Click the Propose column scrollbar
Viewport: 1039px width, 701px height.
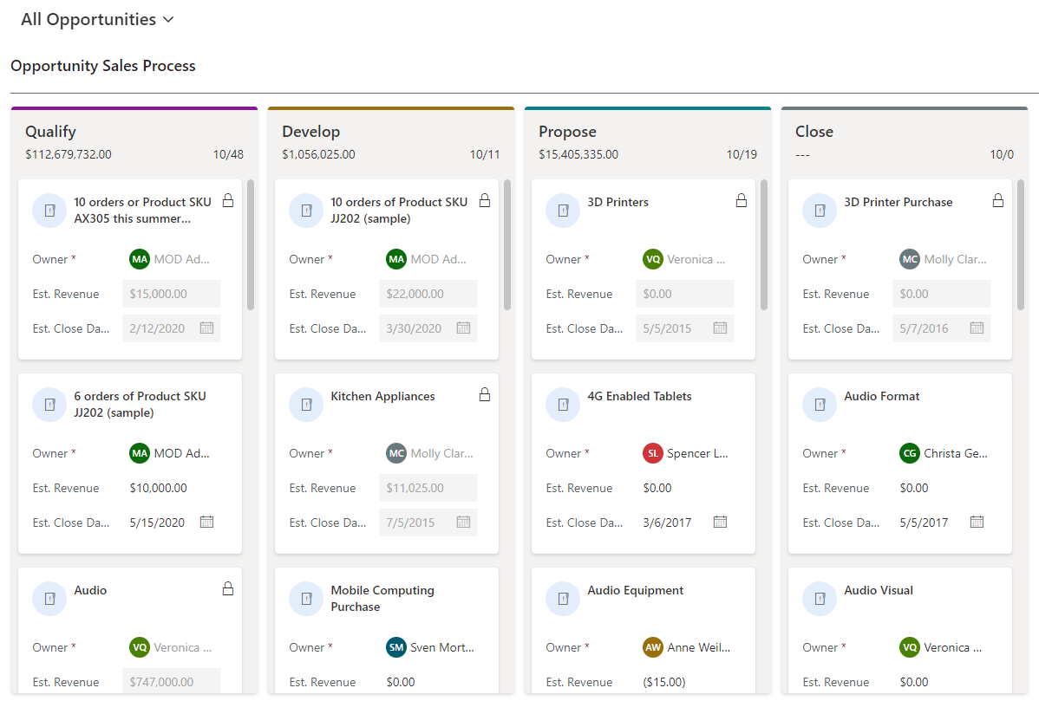764,244
